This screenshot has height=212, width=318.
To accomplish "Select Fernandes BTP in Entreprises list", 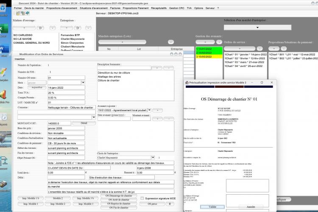I will click(70, 35).
